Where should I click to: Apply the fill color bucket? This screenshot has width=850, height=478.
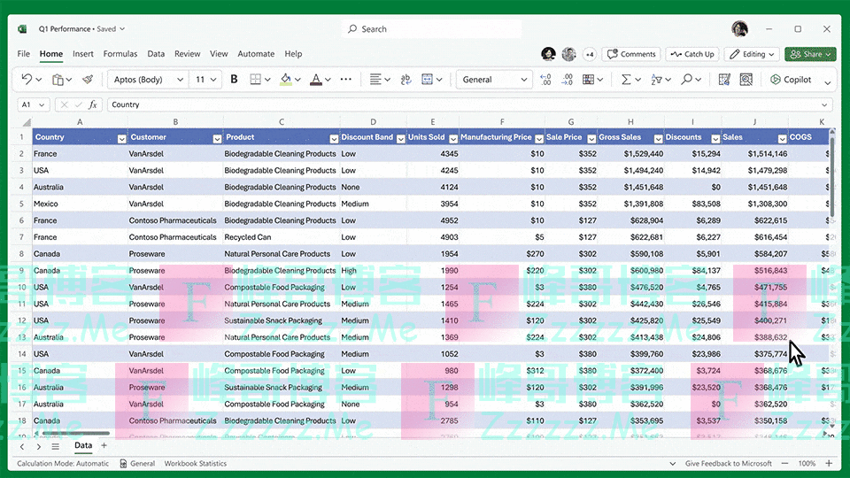[x=285, y=80]
